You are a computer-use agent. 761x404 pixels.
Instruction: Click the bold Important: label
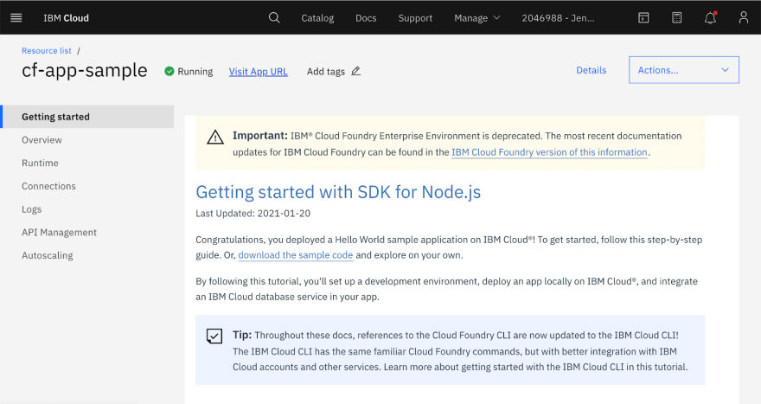[260, 136]
